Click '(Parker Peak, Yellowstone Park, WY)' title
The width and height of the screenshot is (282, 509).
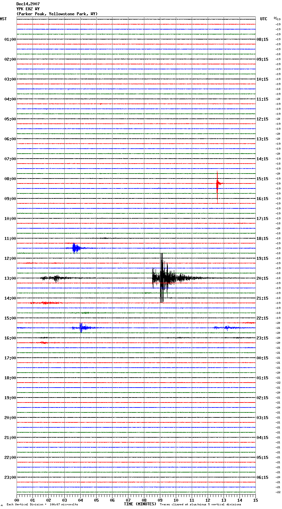tap(57, 14)
